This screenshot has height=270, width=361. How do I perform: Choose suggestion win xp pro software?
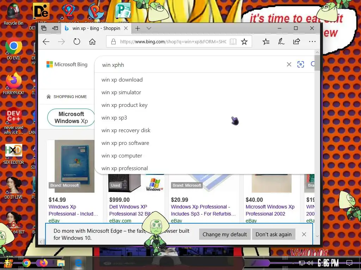(125, 143)
